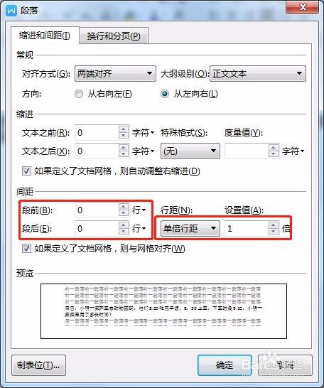324x388 pixels.
Task: Decrease the 段前 value with down arrow
Action: click(124, 213)
